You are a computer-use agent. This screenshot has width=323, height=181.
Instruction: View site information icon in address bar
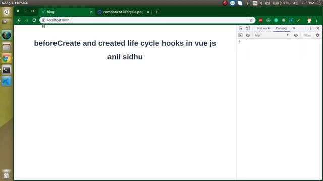(x=44, y=20)
